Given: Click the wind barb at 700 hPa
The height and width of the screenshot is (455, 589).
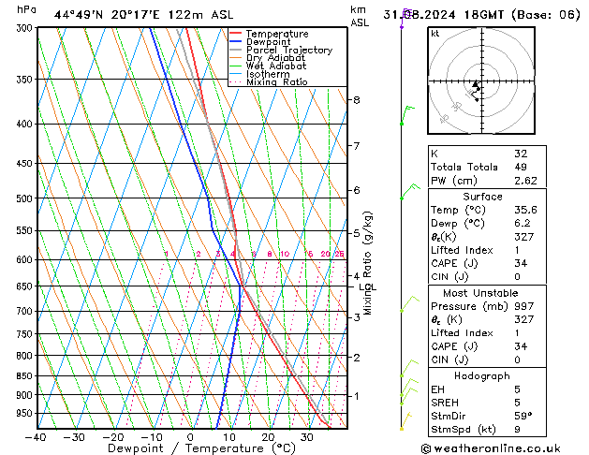Looking at the screenshot, I should tap(408, 302).
